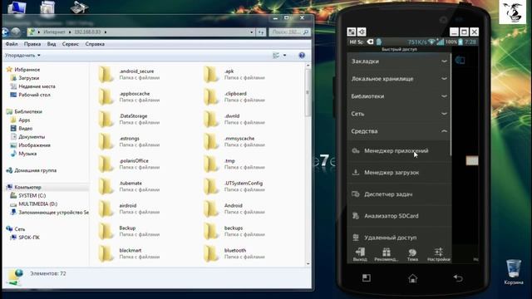Open the Backup folder

[130, 231]
